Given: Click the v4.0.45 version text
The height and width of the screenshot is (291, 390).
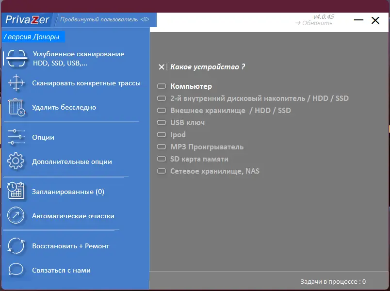Looking at the screenshot, I should pos(324,16).
